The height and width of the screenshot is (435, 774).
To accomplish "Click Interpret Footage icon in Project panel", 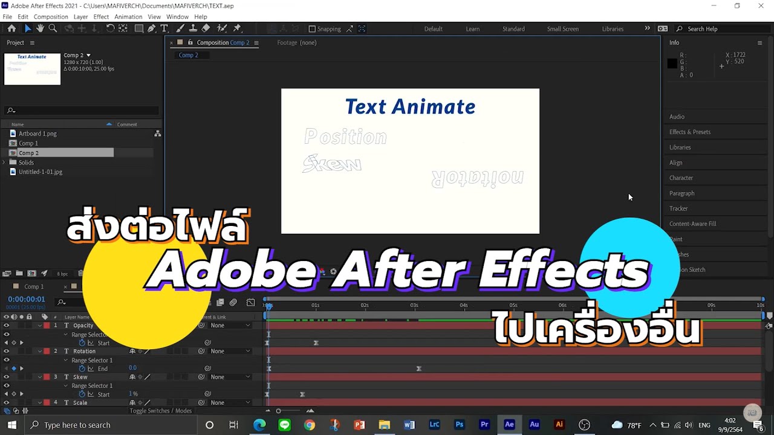I will point(7,274).
